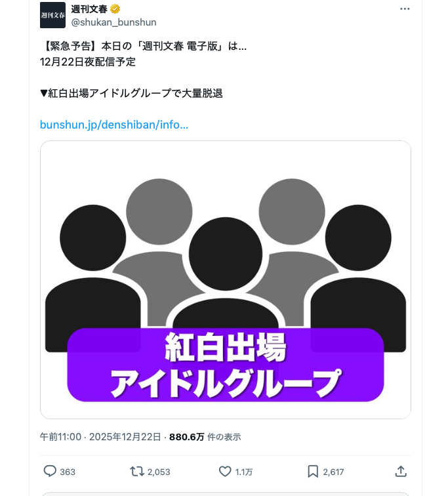Open the bunshun.jp/denshiban/info link

point(114,125)
